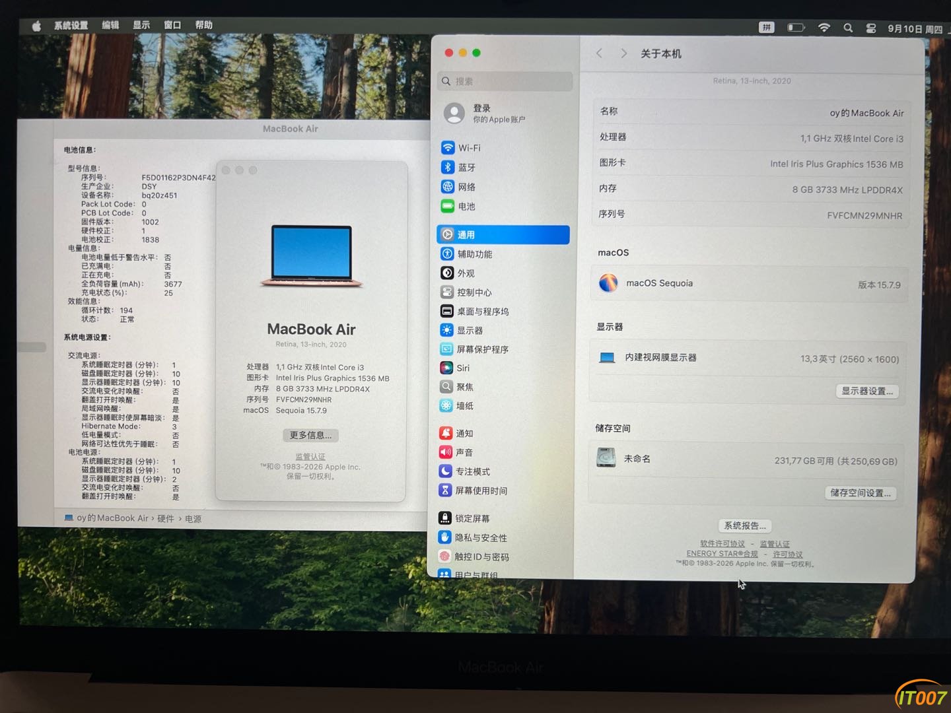
Task: Open Control Center from the menu bar
Action: point(871,28)
